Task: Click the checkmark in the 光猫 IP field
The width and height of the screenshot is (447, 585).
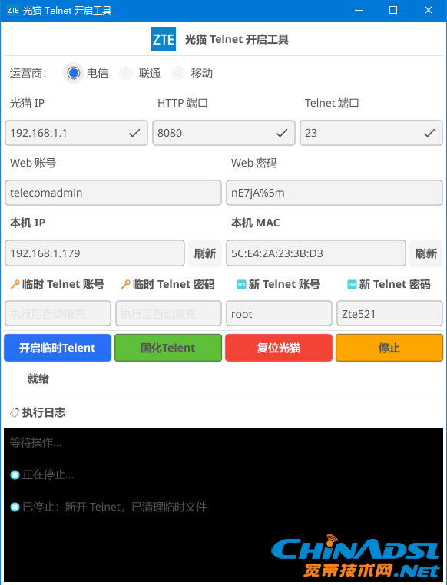Action: coord(134,133)
